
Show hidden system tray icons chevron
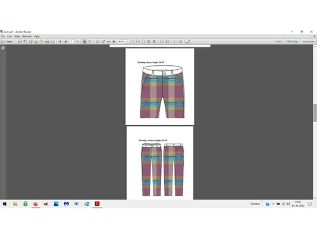click(x=273, y=204)
